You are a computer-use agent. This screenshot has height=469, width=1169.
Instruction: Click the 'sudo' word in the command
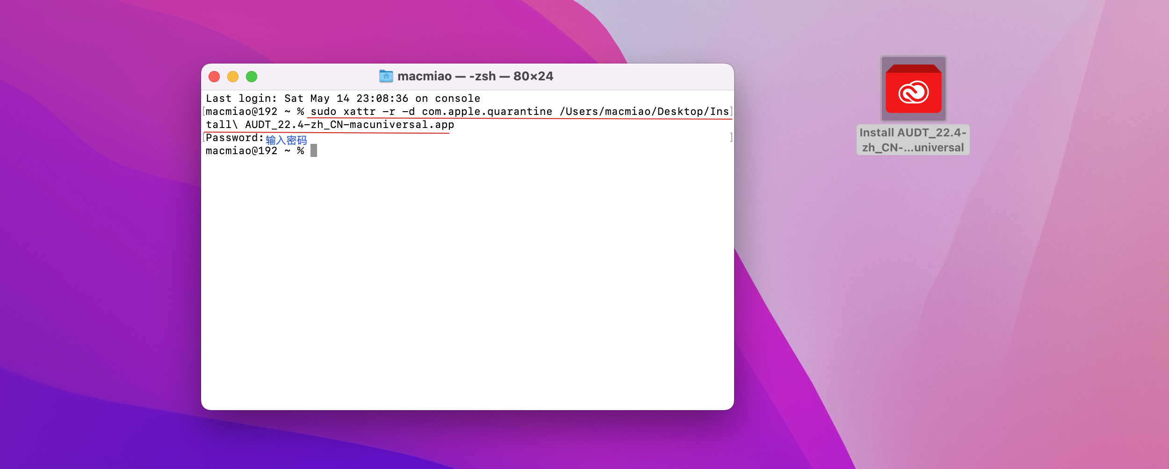click(x=324, y=112)
